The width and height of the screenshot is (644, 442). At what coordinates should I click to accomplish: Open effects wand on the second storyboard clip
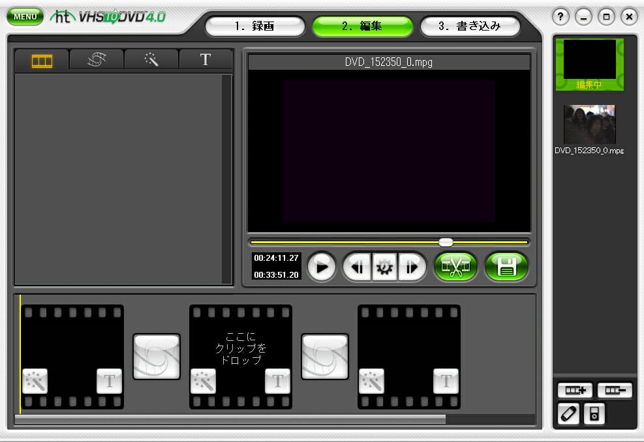[204, 381]
